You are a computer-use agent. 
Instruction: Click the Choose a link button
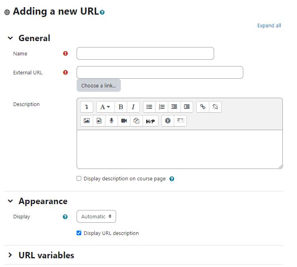[99, 85]
